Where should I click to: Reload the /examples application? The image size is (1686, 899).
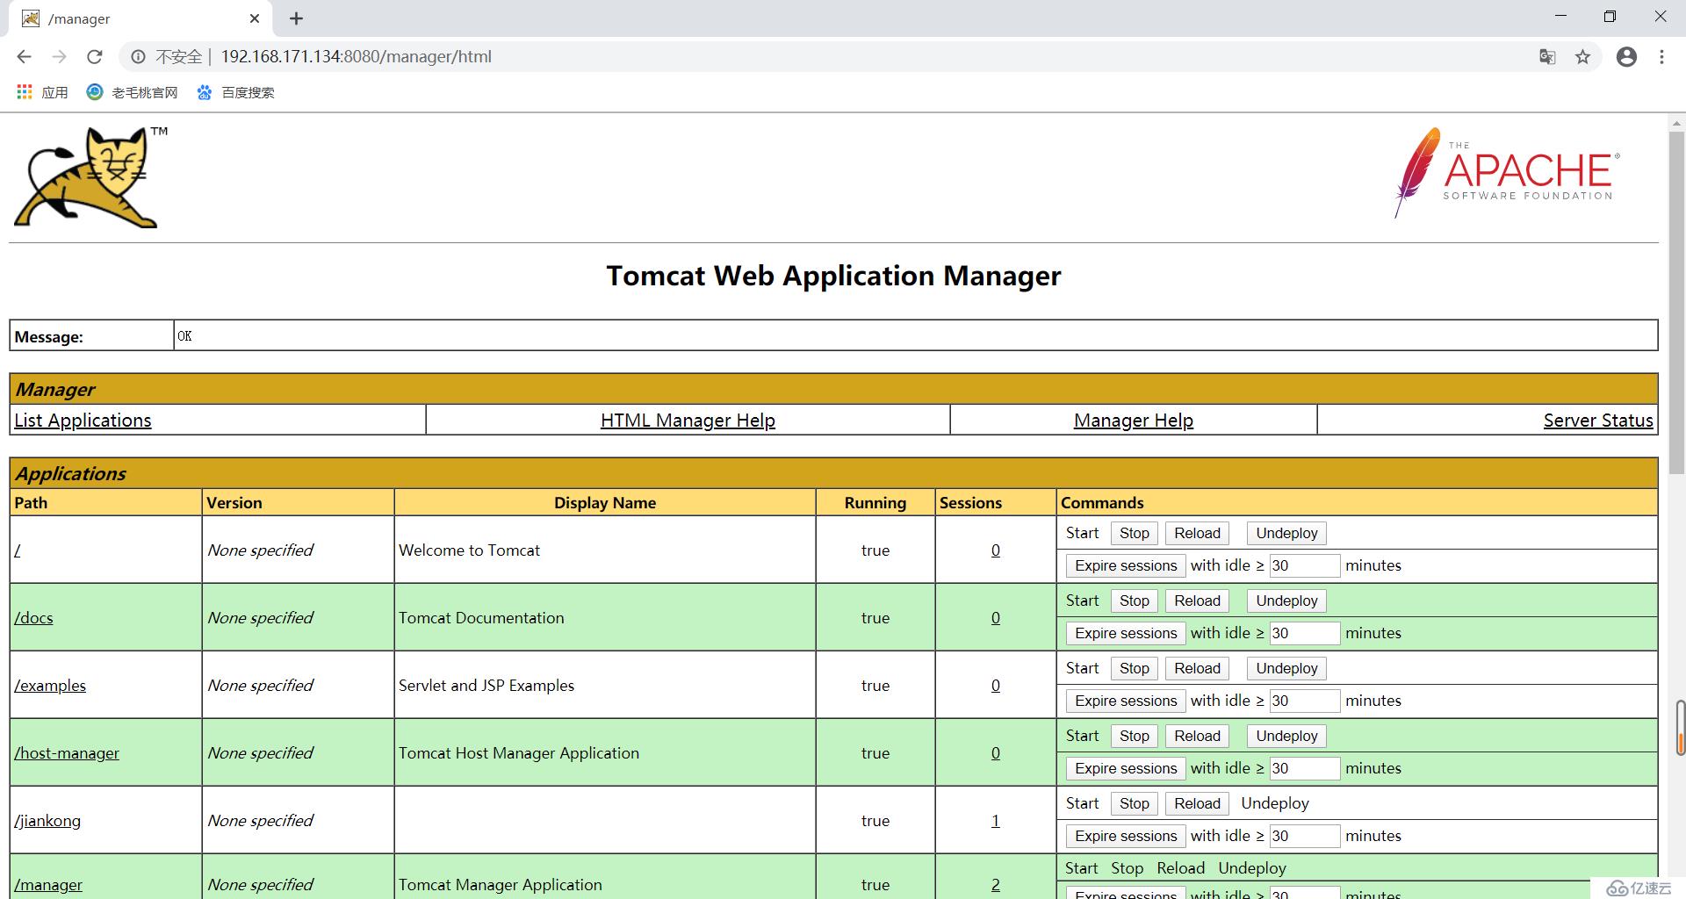(x=1197, y=668)
